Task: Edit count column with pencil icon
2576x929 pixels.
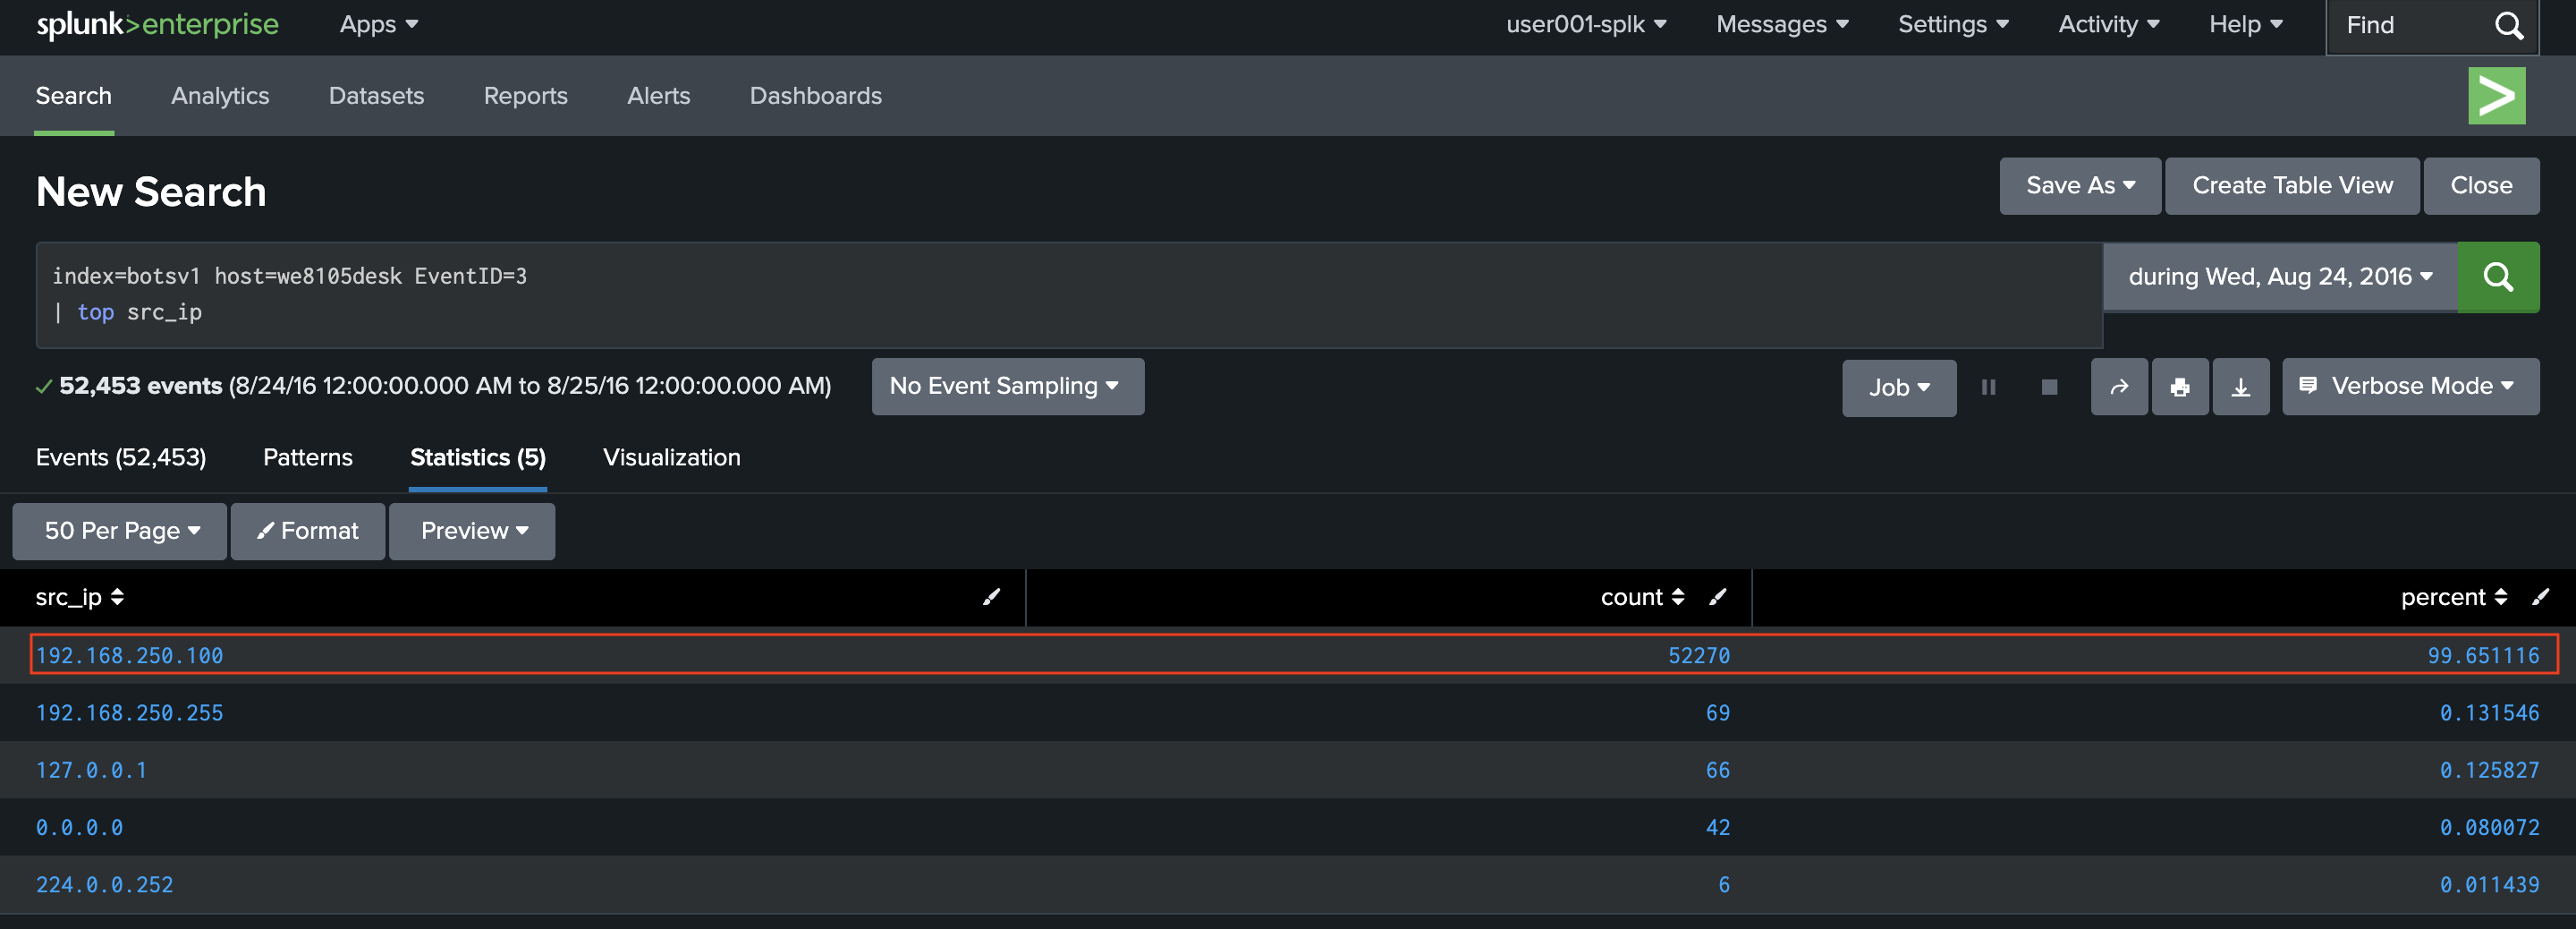Action: click(x=1717, y=597)
